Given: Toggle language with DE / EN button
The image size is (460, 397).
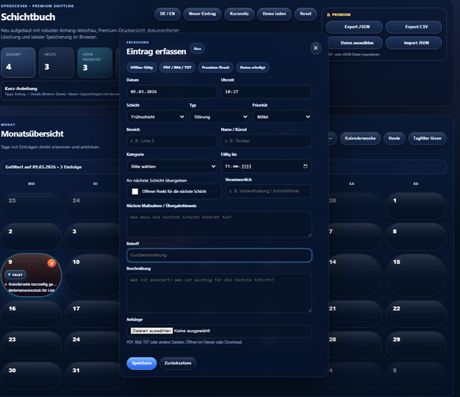Looking at the screenshot, I should (x=167, y=14).
